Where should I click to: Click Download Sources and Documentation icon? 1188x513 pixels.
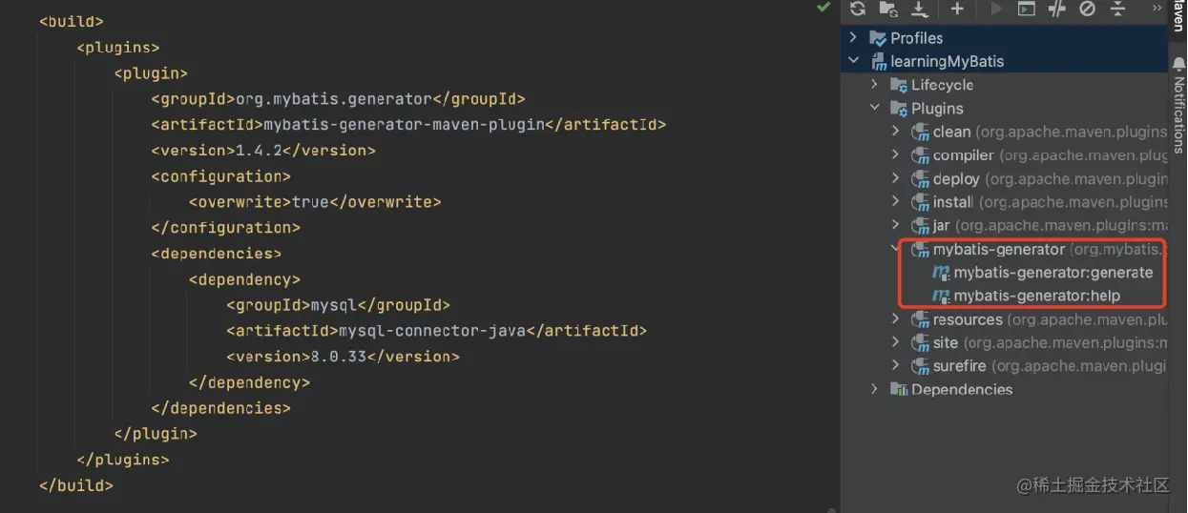point(919,9)
